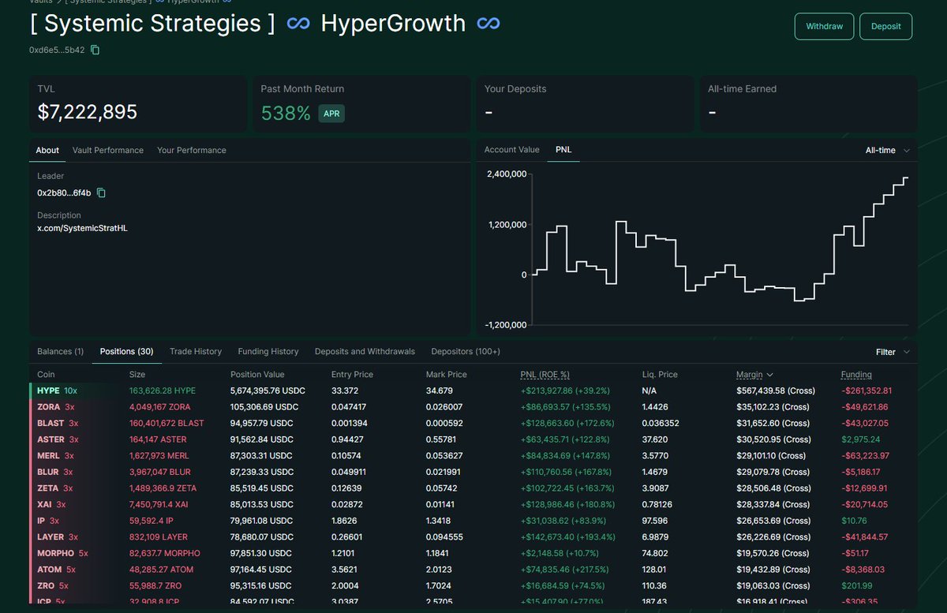The height and width of the screenshot is (613, 947).
Task: Select the PNL chart tab
Action: tap(563, 149)
